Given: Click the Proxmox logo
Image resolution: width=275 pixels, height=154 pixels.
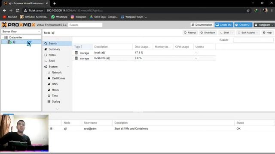Looking at the screenshot, I should point(18,25).
